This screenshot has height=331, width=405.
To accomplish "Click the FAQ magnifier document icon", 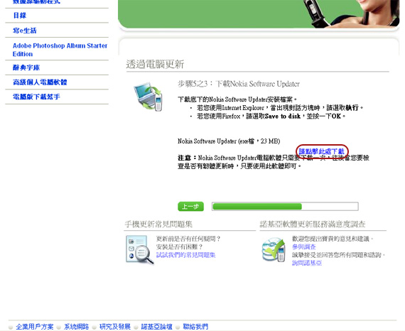I will [x=140, y=249].
